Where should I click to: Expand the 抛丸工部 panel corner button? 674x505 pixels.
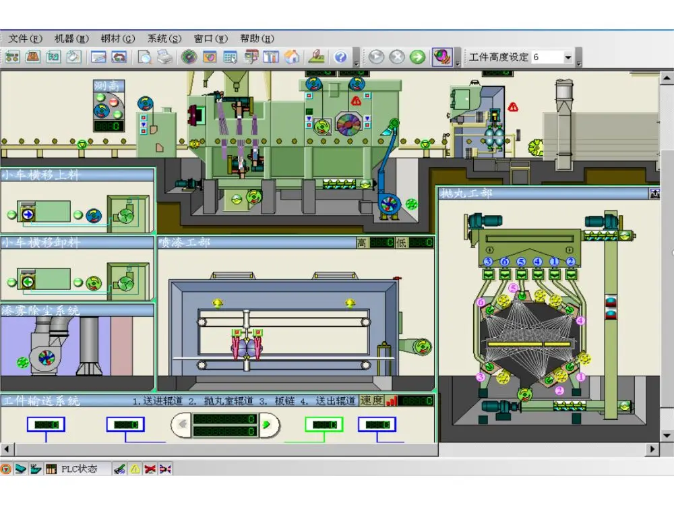click(x=654, y=194)
